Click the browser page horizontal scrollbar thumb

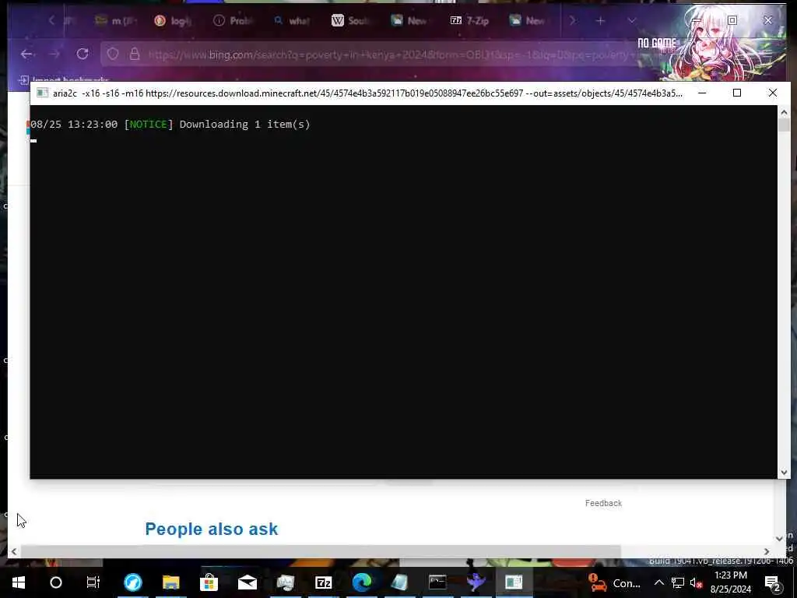click(x=320, y=551)
